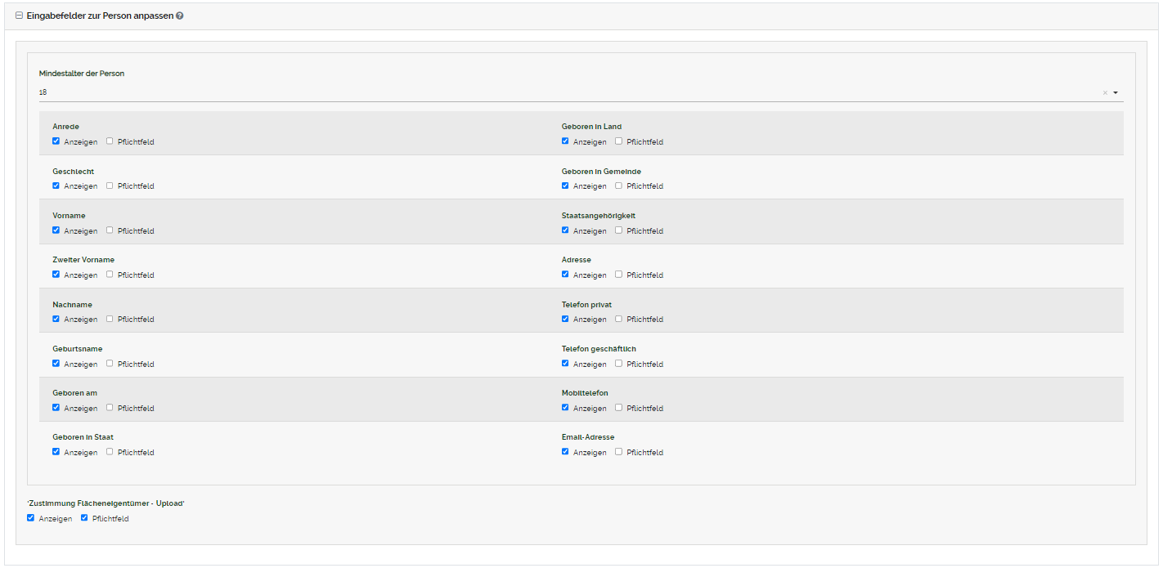Image resolution: width=1163 pixels, height=568 pixels.
Task: Make Staatsangehörigkeit a Pflichtfeld
Action: click(x=618, y=230)
